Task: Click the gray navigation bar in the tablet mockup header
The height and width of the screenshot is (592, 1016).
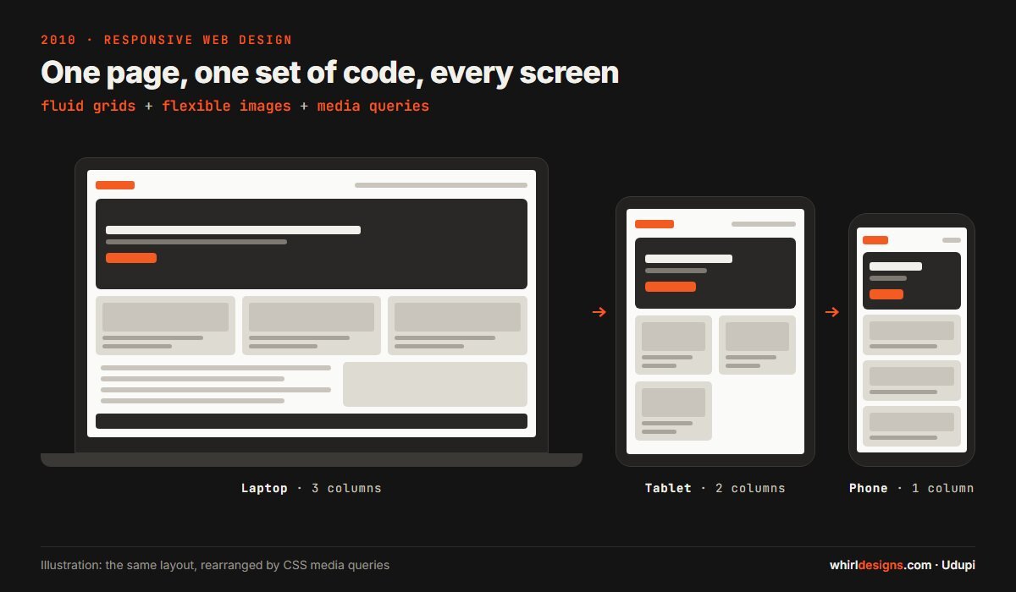Action: point(764,224)
